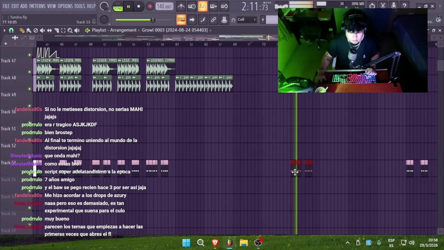Open the TOOLS menu
This screenshot has width=444, height=250.
[x=79, y=6]
